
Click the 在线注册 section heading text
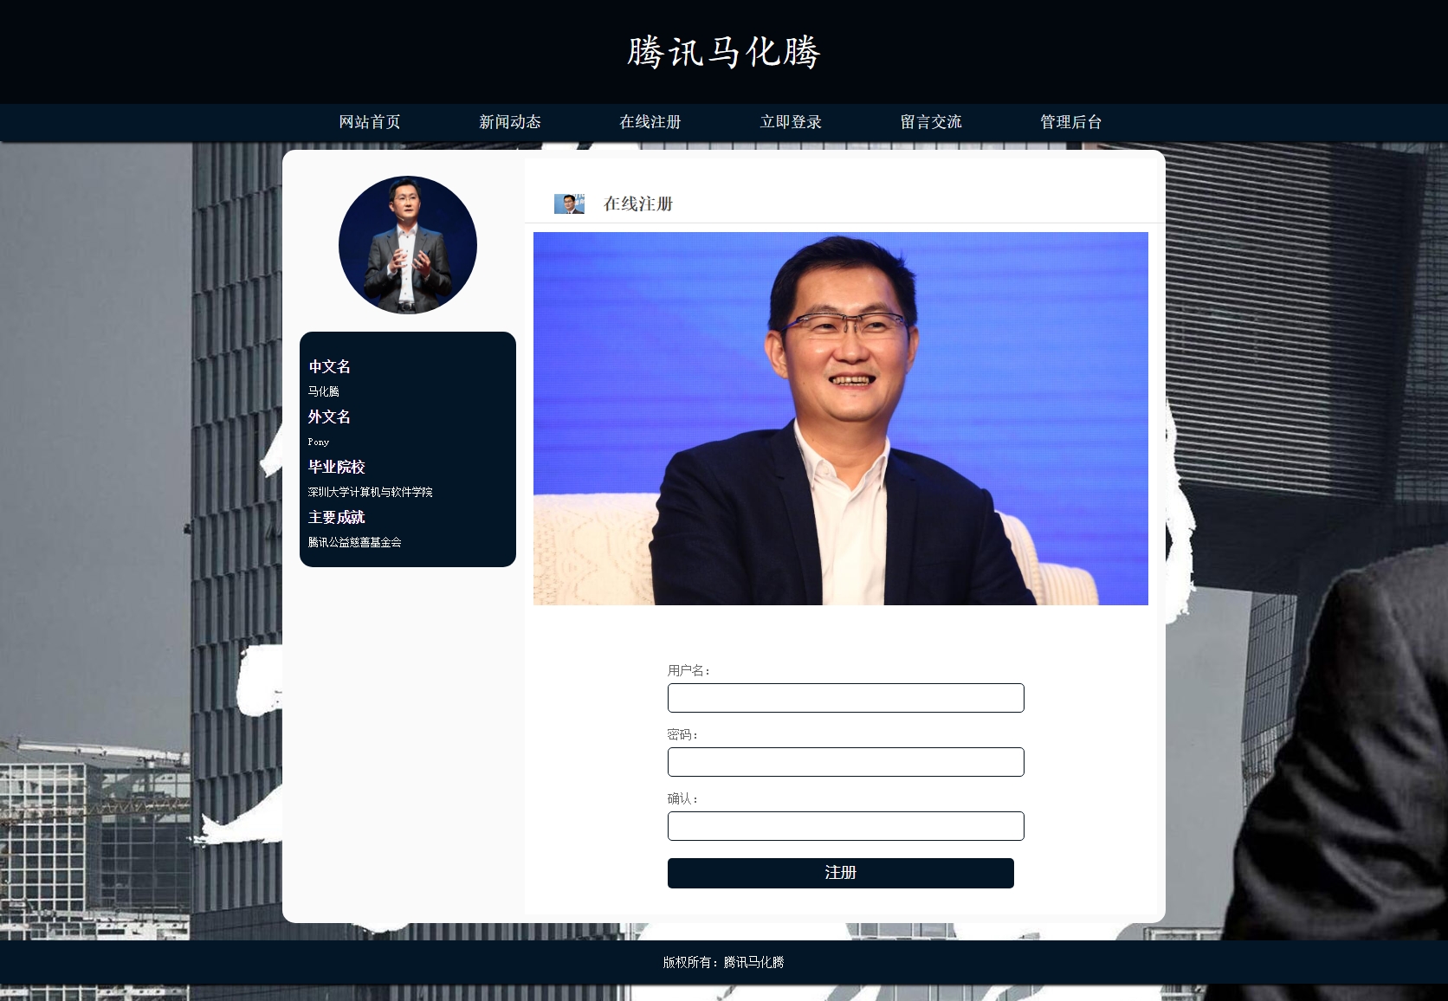point(638,204)
